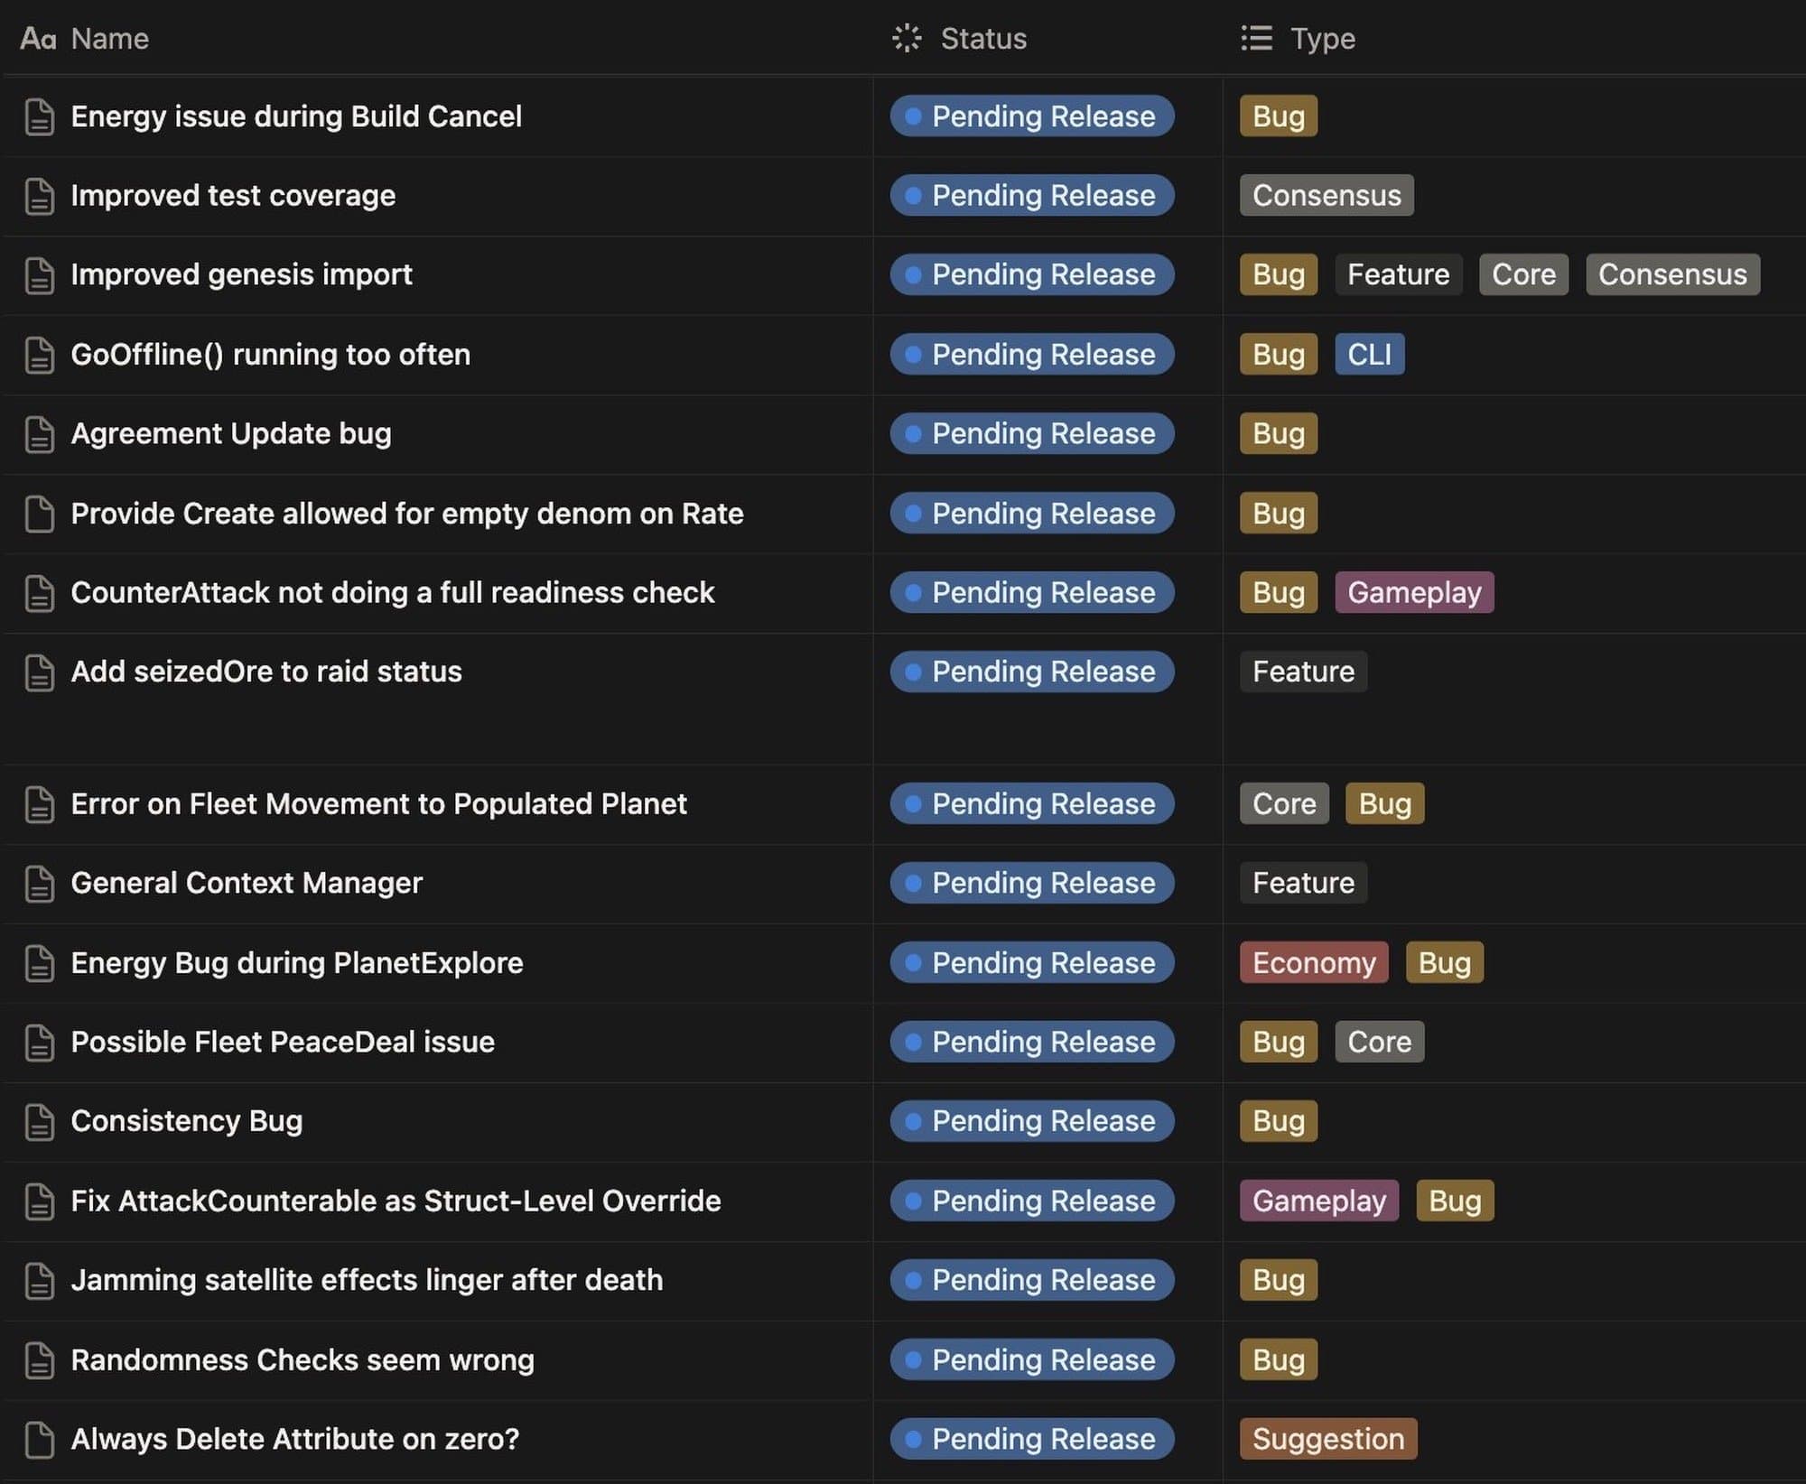This screenshot has width=1806, height=1484.
Task: Click the Economy tag on "Energy Bug during PlanetExplore"
Action: (1313, 962)
